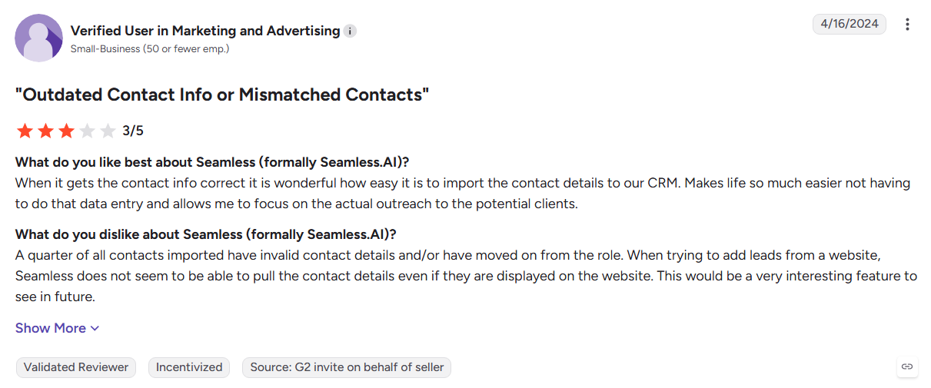Copy the review link via the chain icon
931x388 pixels.
click(x=907, y=366)
